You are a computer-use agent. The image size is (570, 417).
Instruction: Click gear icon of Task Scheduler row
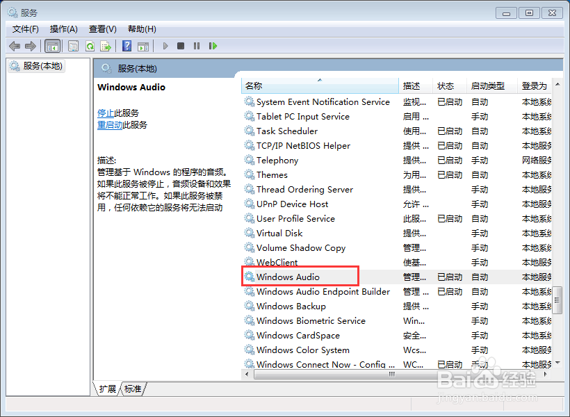(249, 131)
